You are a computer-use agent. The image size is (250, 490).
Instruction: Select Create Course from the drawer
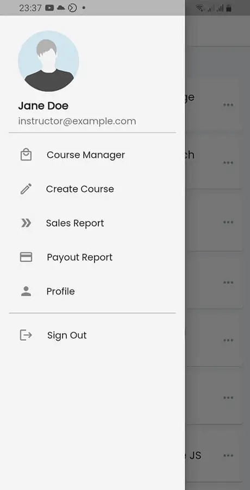[92, 189]
